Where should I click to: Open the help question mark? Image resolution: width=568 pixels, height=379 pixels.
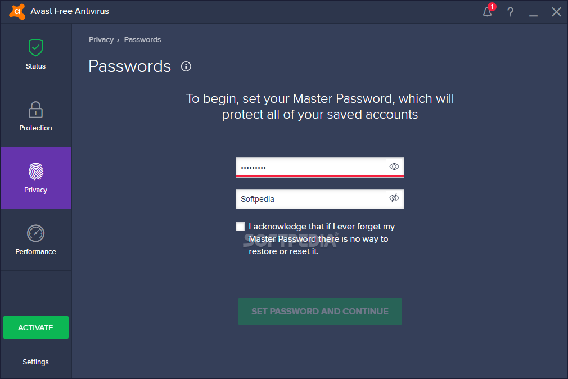pos(511,12)
